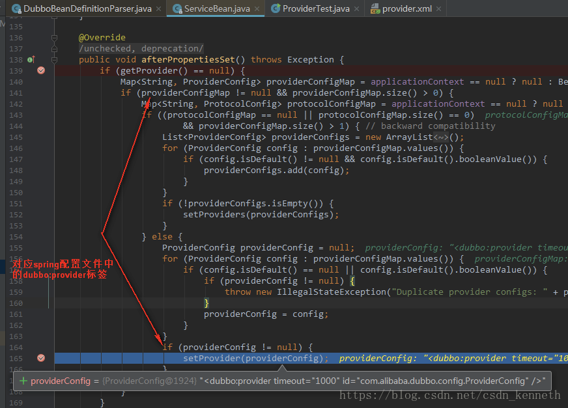The width and height of the screenshot is (568, 408).
Task: Click the ServiceBean.java class file icon
Action: [177, 8]
